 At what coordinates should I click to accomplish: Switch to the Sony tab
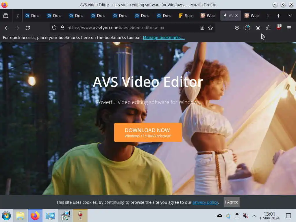(186, 16)
